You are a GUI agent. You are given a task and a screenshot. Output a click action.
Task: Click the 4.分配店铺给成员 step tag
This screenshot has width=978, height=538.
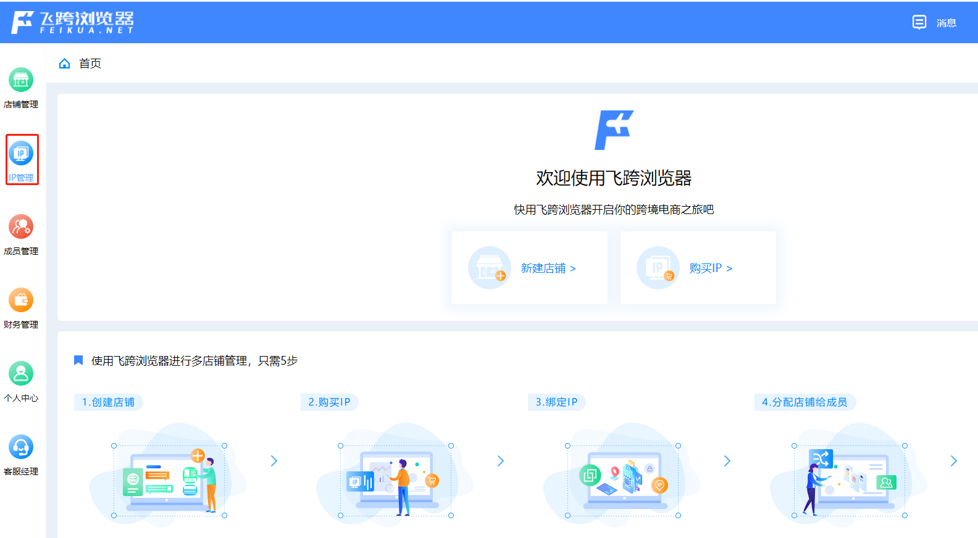tap(805, 402)
